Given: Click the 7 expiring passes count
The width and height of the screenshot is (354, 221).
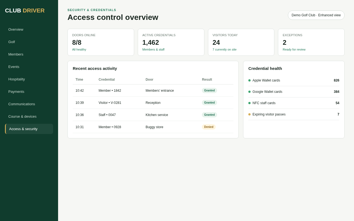Looking at the screenshot, I should (338, 114).
